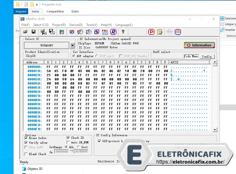Click the MiniPro app icon in title bar
Viewport: 236px width, 174px height.
point(22,19)
